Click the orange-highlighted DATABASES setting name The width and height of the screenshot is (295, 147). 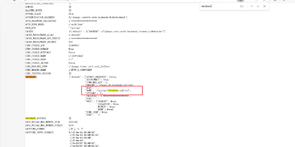[31, 77]
